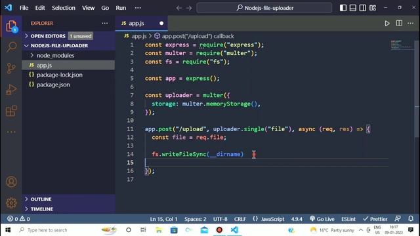The height and width of the screenshot is (236, 420).
Task: Open weather widget 16°C Partly sunny
Action: click(x=331, y=230)
